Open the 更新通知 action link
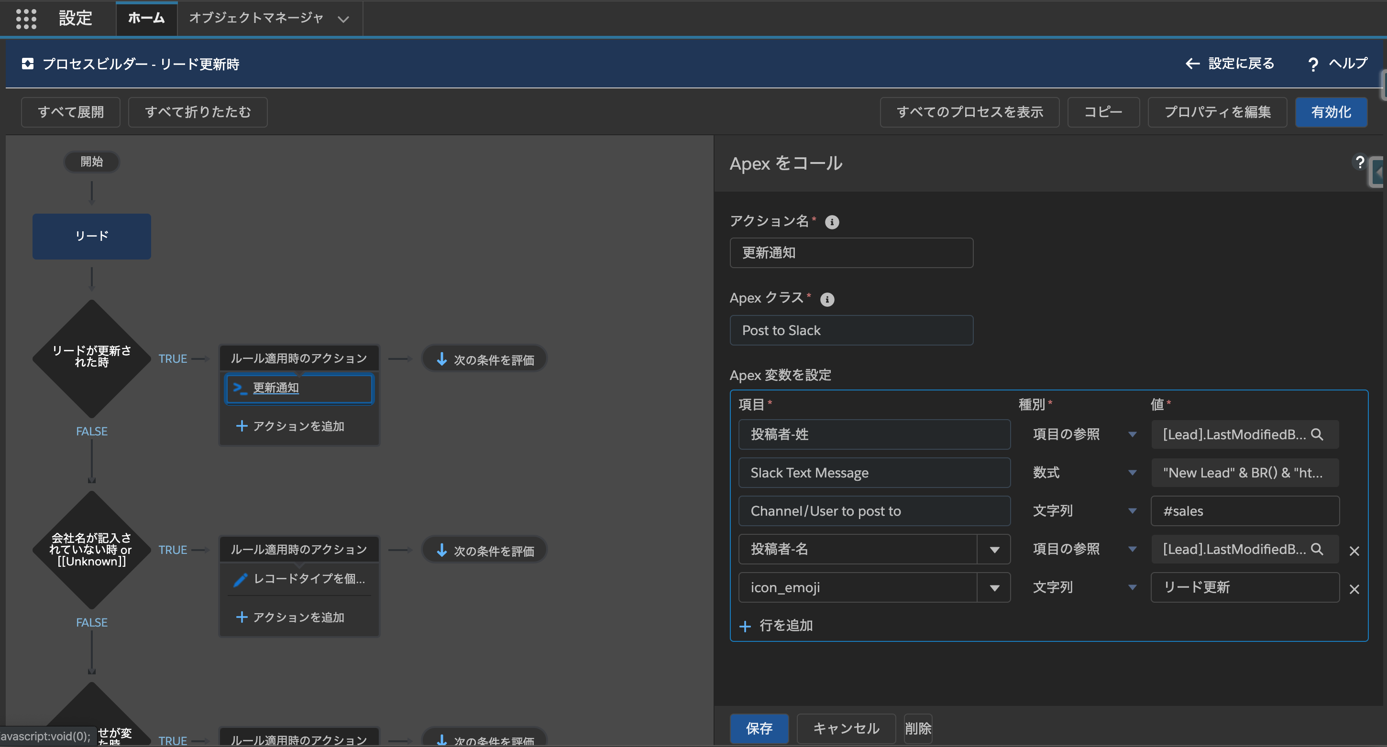 point(275,388)
